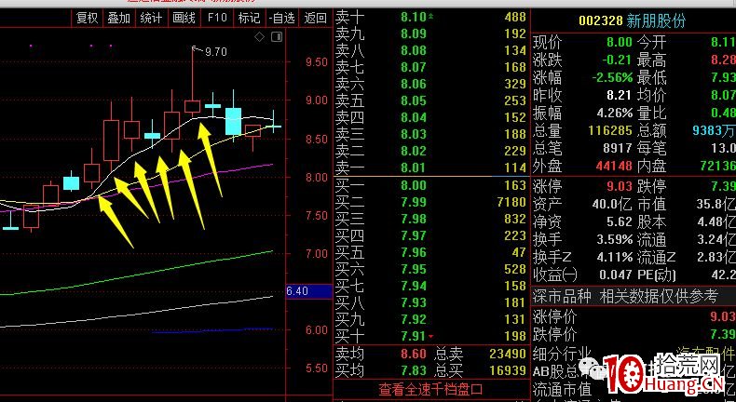Screen dimensions: 736x402
Task: Select 卖十 row price 8.10
Action: click(414, 18)
